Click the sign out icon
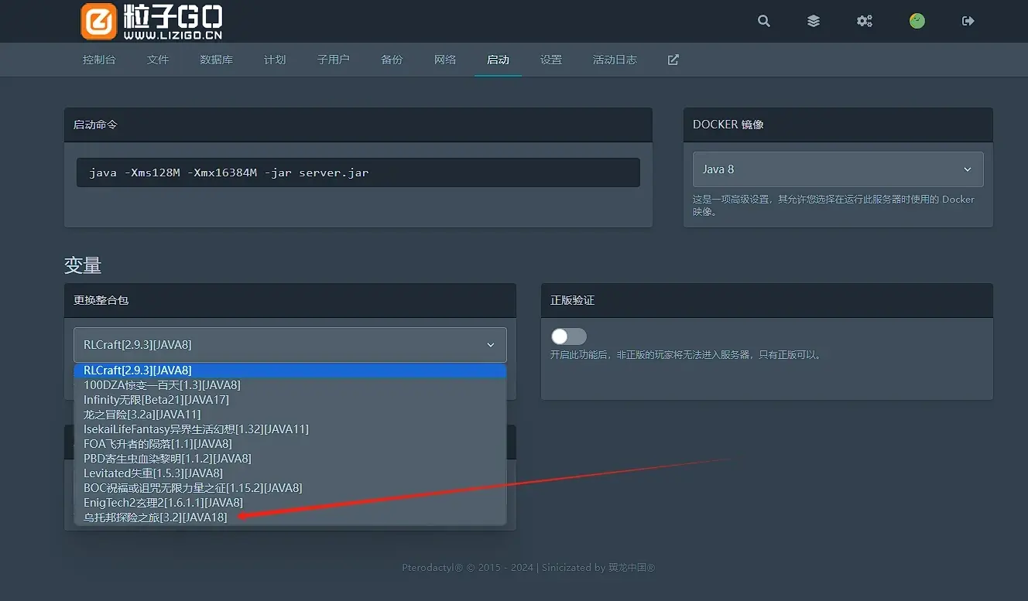The width and height of the screenshot is (1028, 601). (x=968, y=21)
